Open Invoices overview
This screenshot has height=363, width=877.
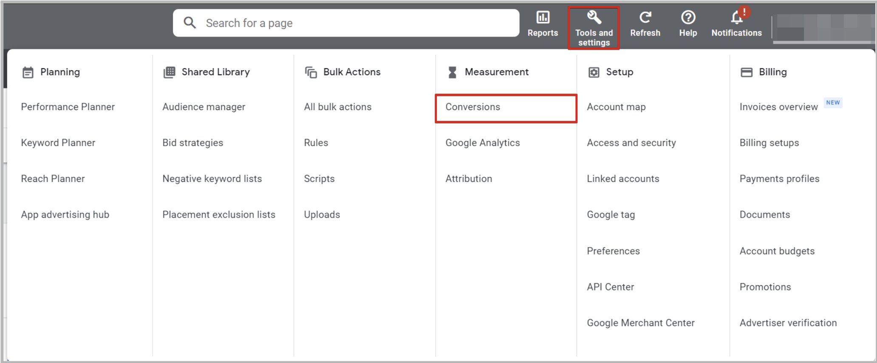[x=778, y=107]
